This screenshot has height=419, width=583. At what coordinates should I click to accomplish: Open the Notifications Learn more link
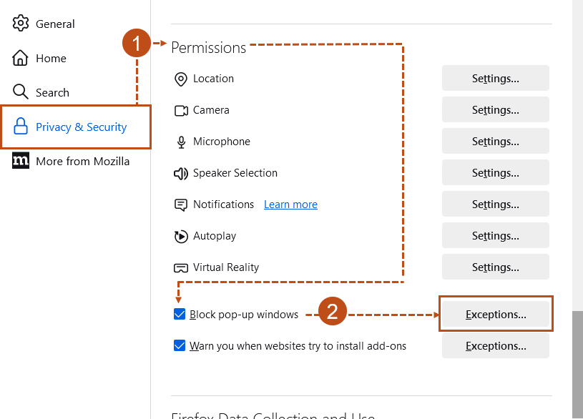(x=290, y=204)
